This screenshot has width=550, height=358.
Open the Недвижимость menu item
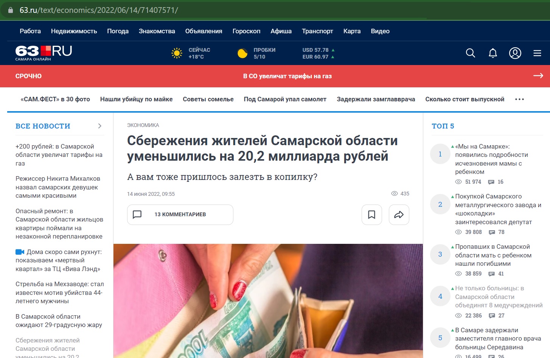point(74,31)
